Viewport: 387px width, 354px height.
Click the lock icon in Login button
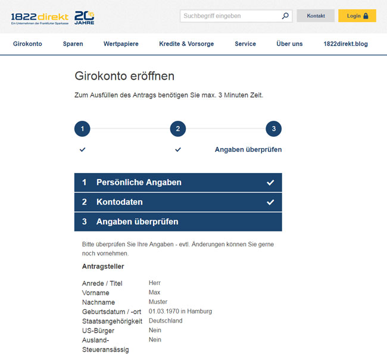(366, 16)
